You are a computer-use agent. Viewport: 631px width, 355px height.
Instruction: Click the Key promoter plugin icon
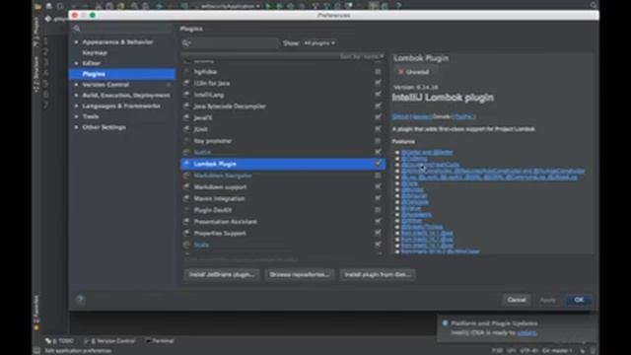coord(186,141)
